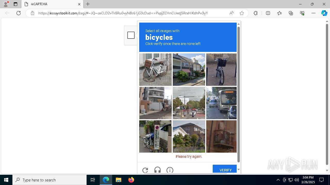Check the reCAPTCHA checkbox
This screenshot has height=185, width=330.
(131, 35)
